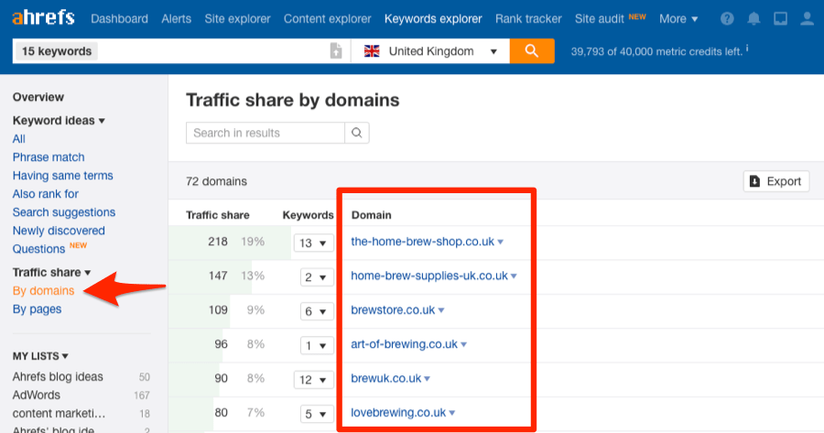
Task: Open Also rank for
Action: (46, 194)
